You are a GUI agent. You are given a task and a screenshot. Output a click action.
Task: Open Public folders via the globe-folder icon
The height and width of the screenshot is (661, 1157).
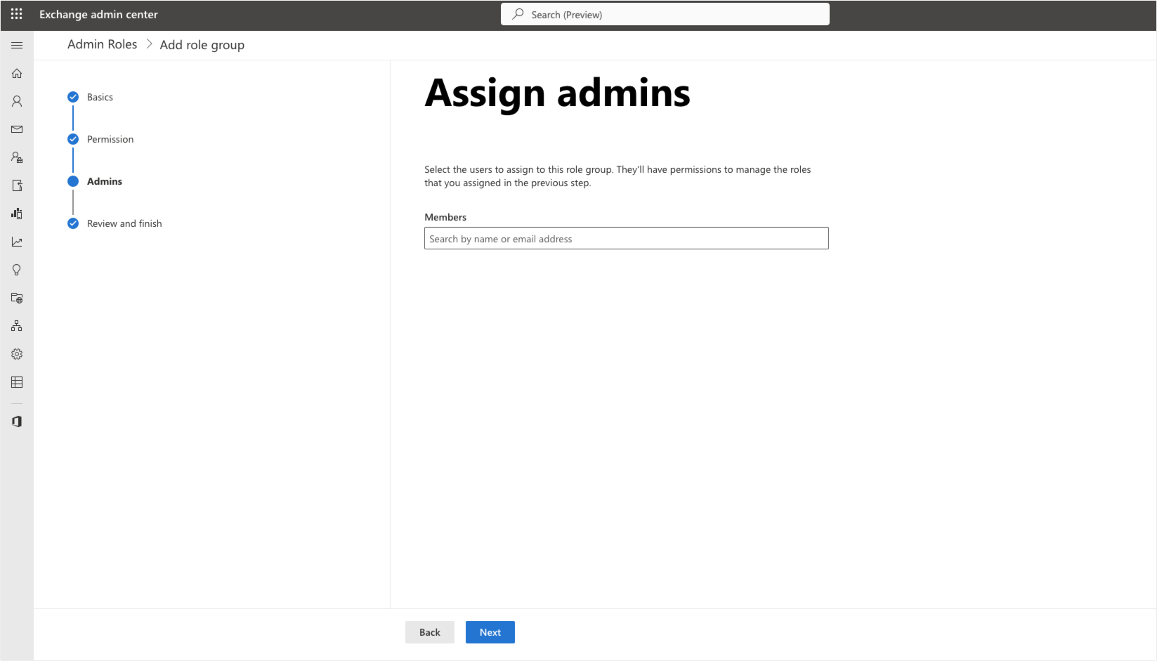(x=16, y=298)
